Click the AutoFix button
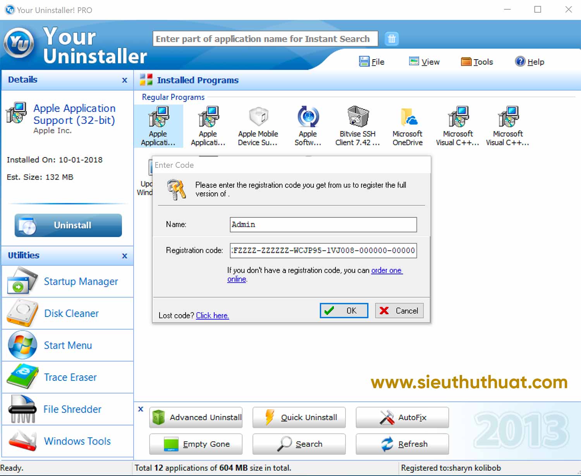 tap(402, 418)
